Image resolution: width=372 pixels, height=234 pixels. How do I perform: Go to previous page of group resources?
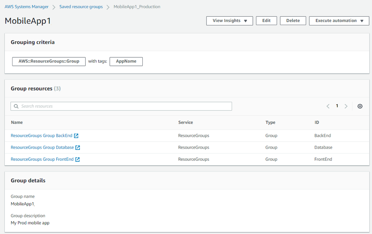pos(328,106)
